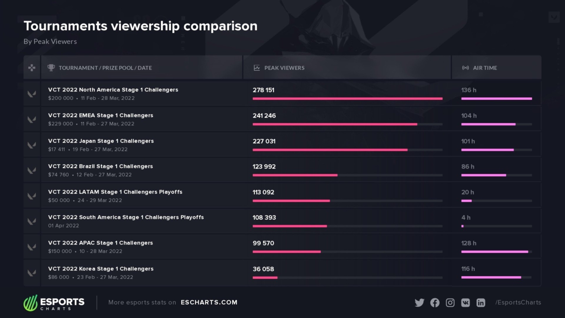
Task: Open the Facebook social icon
Action: pos(435,302)
